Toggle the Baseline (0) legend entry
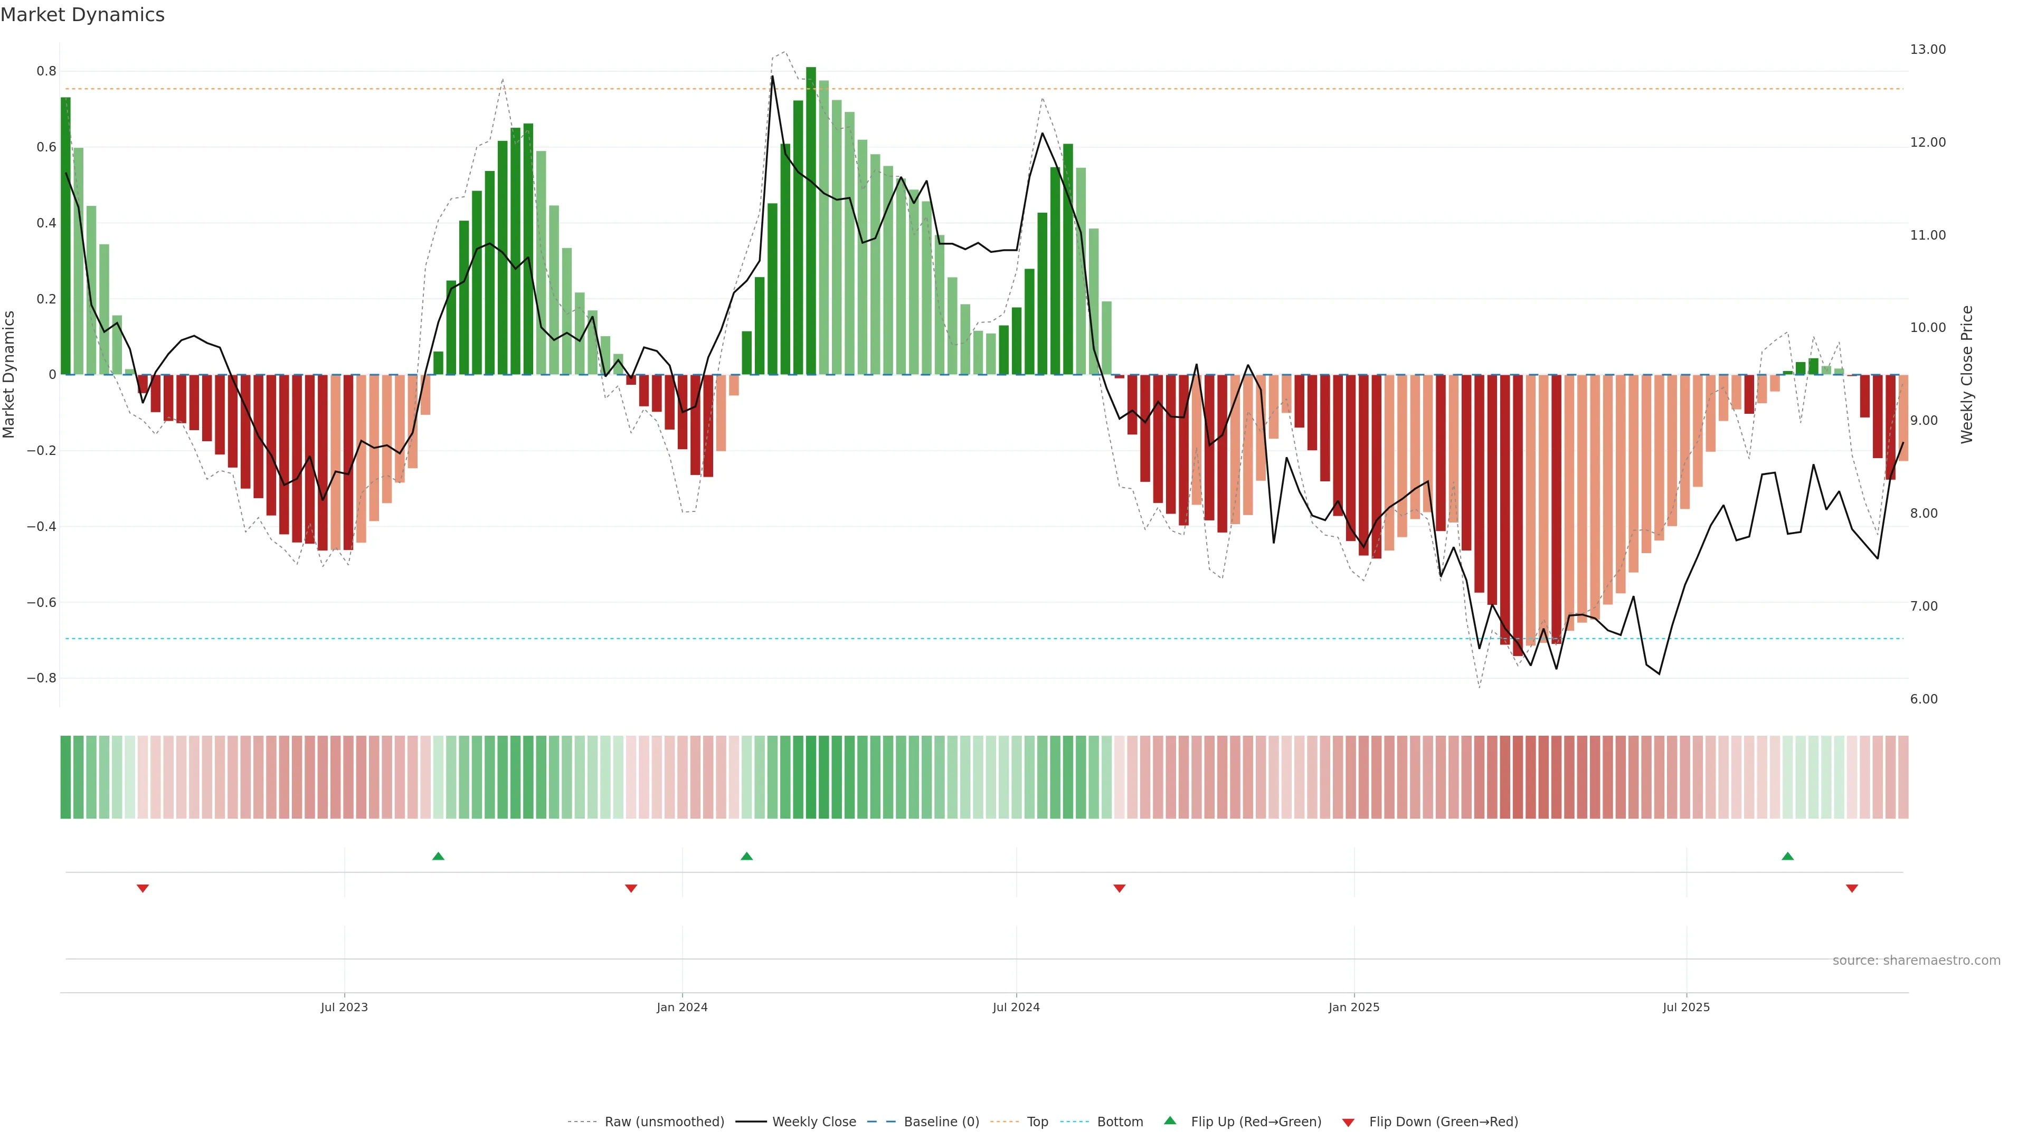The width and height of the screenshot is (2027, 1140). (x=941, y=1122)
